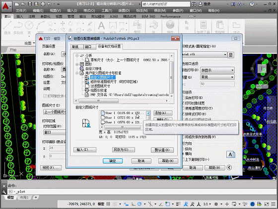Click the blue hardware acceleration icon in status bar
The image size is (278, 209).
tap(253, 204)
